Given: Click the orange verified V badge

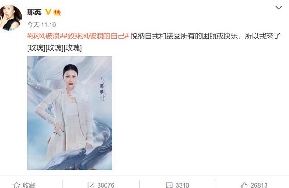Looking at the screenshot, I should [48, 12].
